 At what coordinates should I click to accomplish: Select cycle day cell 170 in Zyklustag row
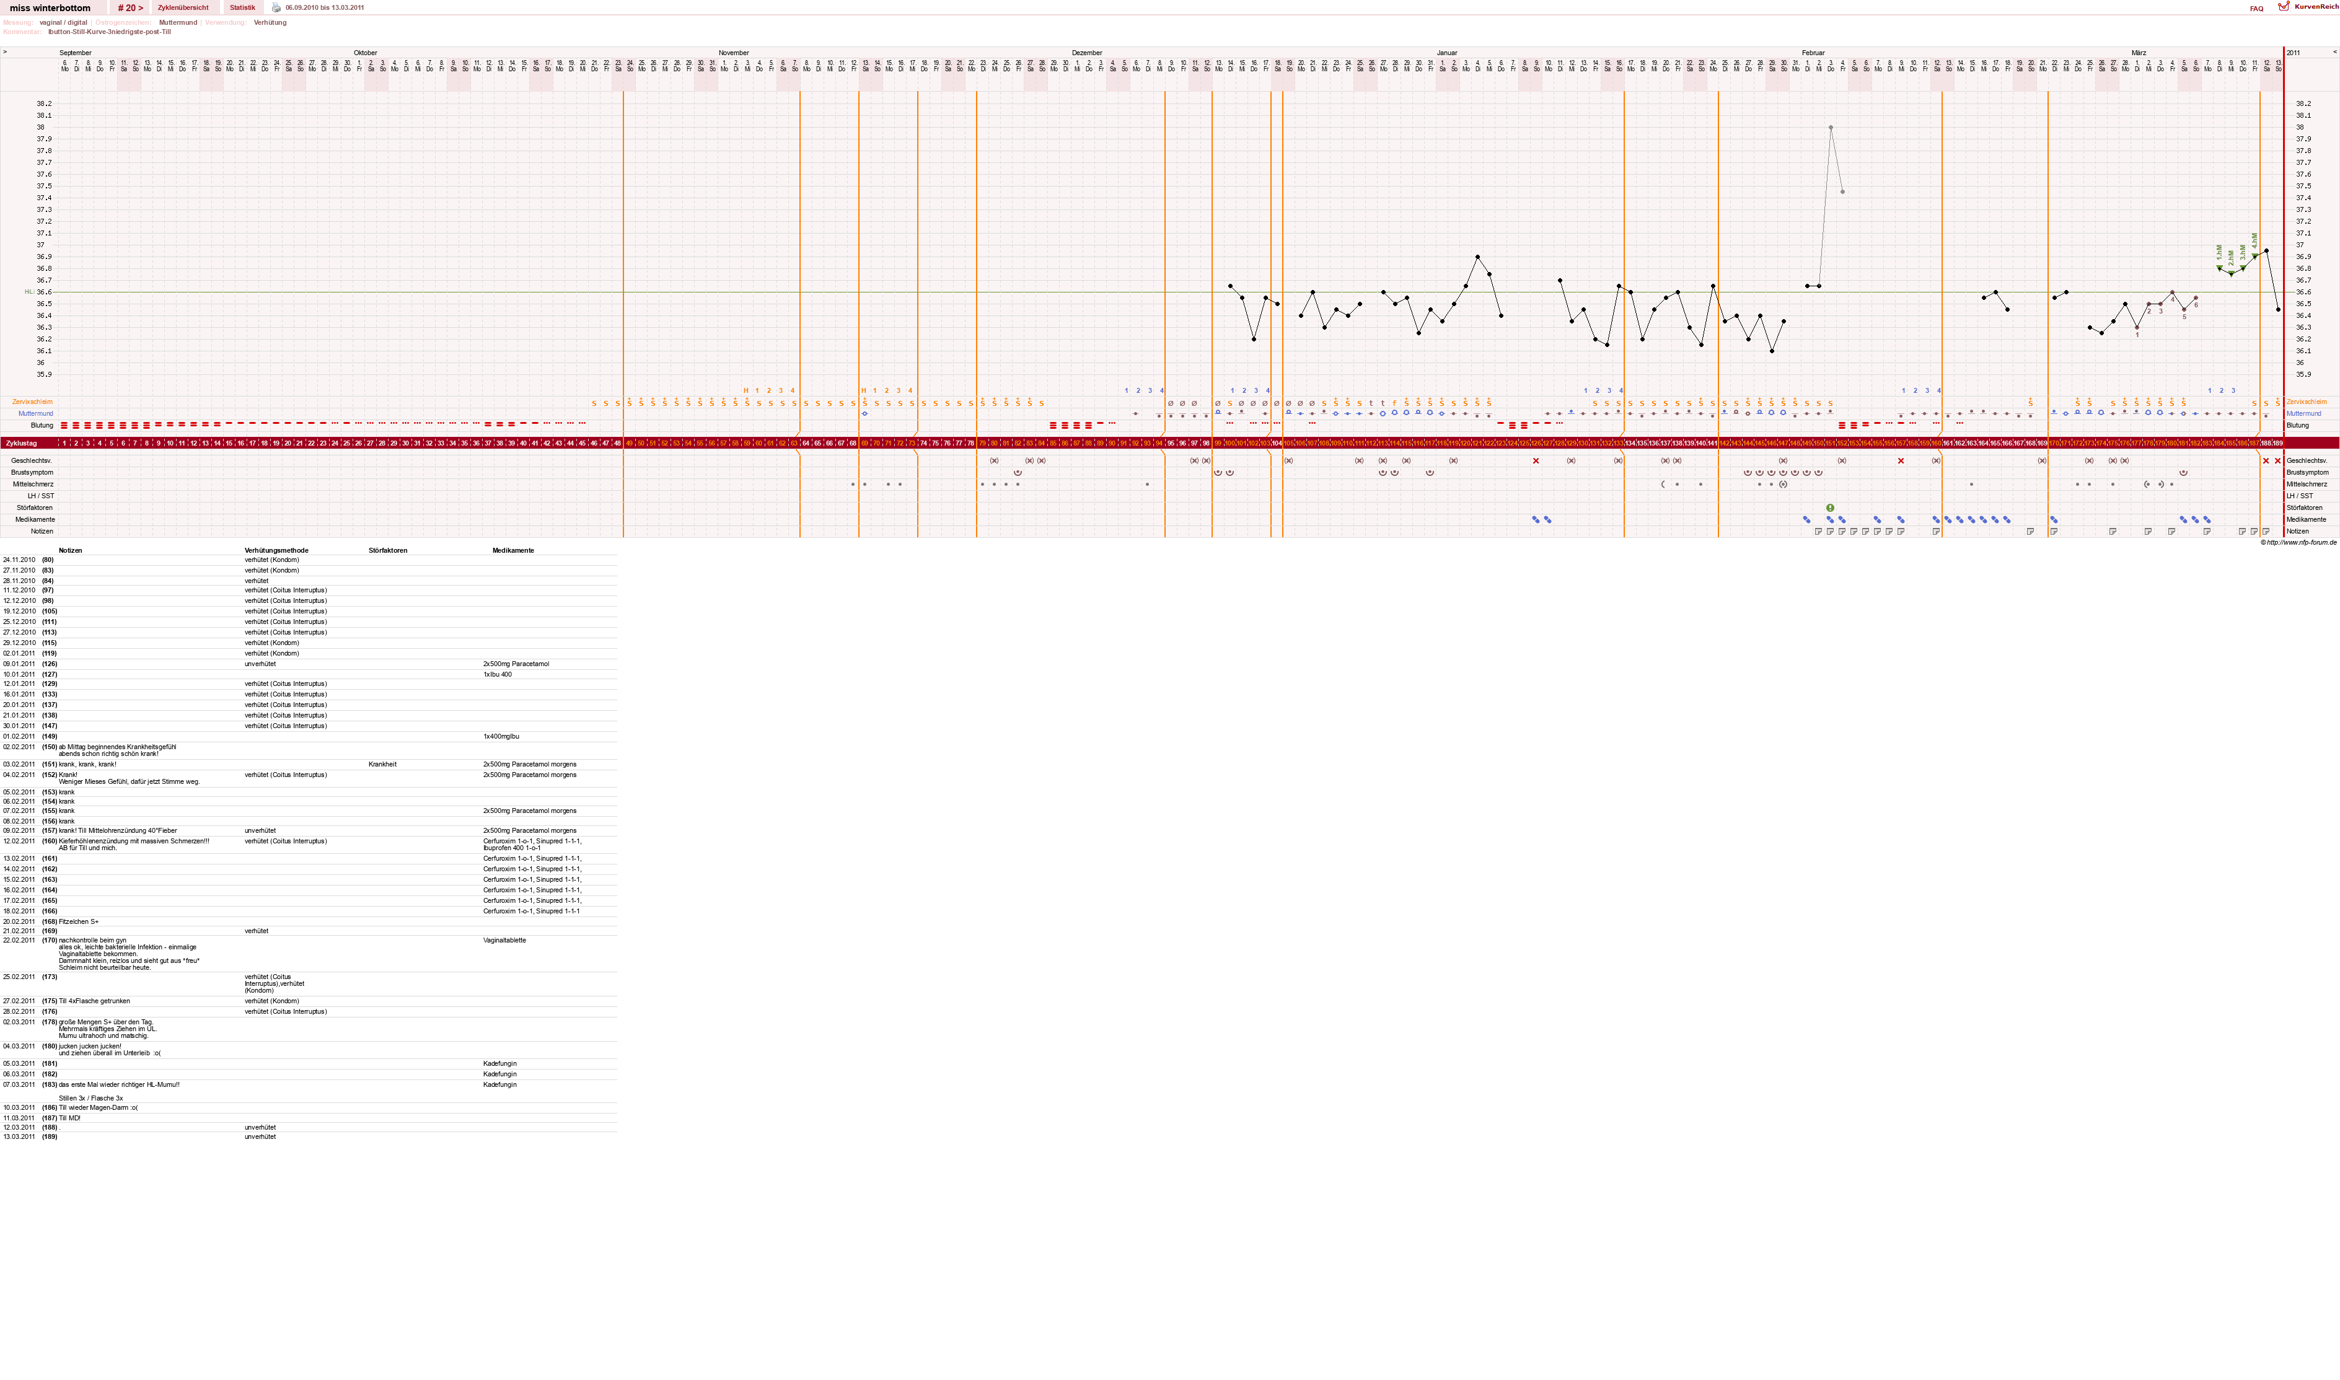[x=2054, y=444]
